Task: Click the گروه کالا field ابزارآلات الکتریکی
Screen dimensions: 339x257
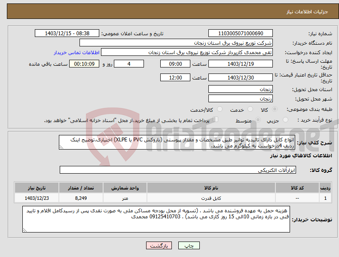Action: coord(178,170)
